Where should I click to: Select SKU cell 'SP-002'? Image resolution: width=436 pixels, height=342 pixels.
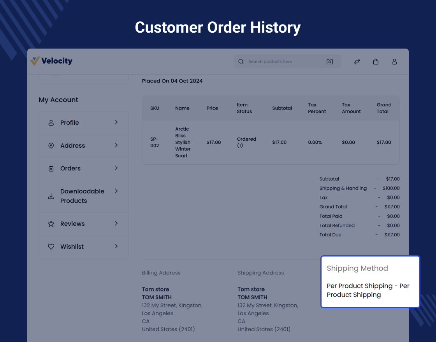[x=155, y=142]
